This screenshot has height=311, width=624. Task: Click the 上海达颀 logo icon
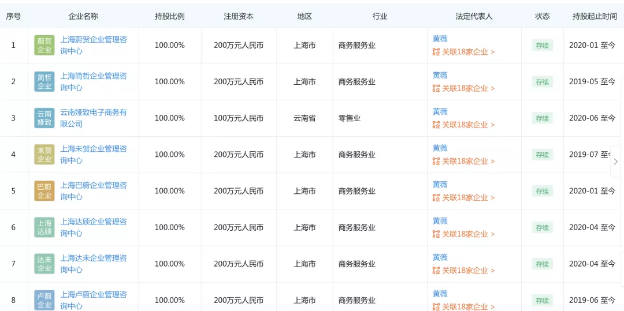[x=44, y=227]
